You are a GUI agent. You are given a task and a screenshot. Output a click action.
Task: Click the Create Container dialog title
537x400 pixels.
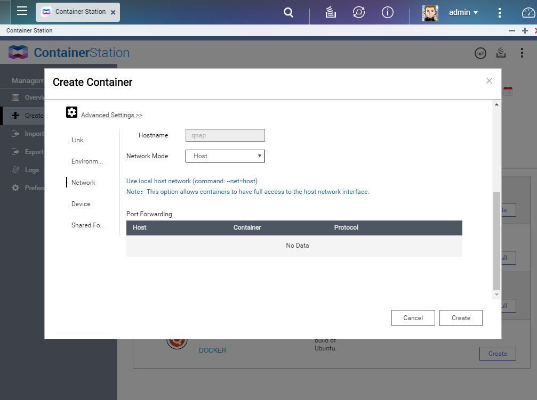pyautogui.click(x=92, y=82)
